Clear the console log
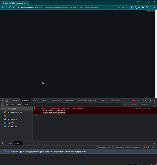Image resolution: width=157 pixels, height=165 pixels. 7,105
